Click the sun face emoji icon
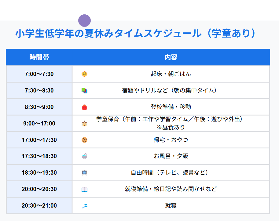The image size is (279, 221). (84, 74)
